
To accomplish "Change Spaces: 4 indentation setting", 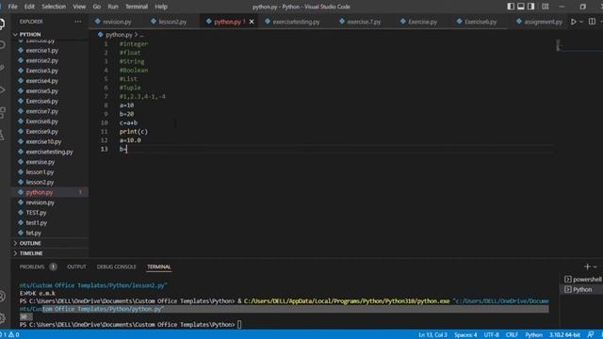I will click(x=465, y=335).
